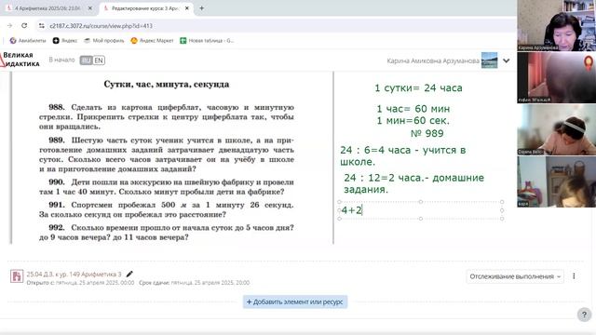
Task: Open the three-dot menu for the assignment
Action: click(x=574, y=276)
